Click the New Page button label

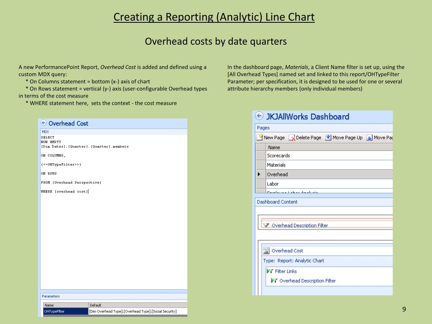tap(274, 138)
